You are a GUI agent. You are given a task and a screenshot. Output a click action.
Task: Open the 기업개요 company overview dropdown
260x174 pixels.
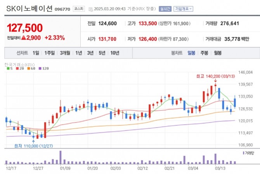183,9
